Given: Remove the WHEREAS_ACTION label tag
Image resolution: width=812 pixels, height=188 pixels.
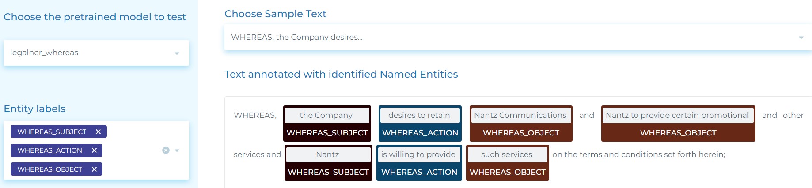Looking at the screenshot, I should (94, 150).
